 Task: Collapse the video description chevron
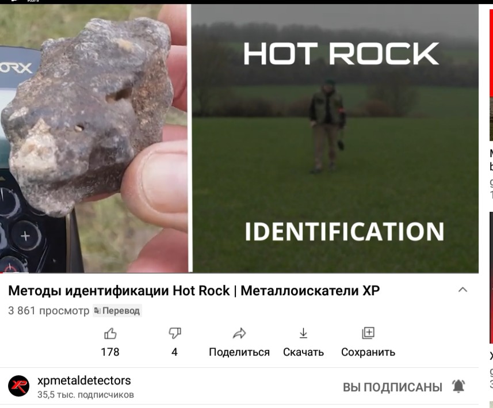tap(463, 289)
